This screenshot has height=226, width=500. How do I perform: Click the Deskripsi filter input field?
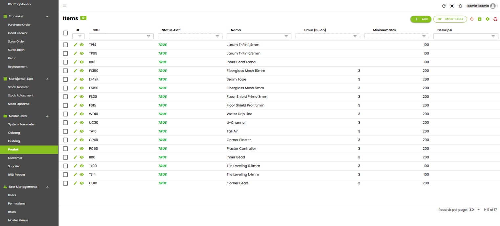tap(466, 36)
